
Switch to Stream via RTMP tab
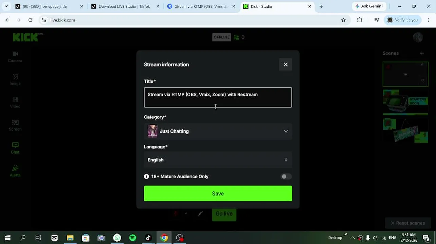tap(201, 6)
